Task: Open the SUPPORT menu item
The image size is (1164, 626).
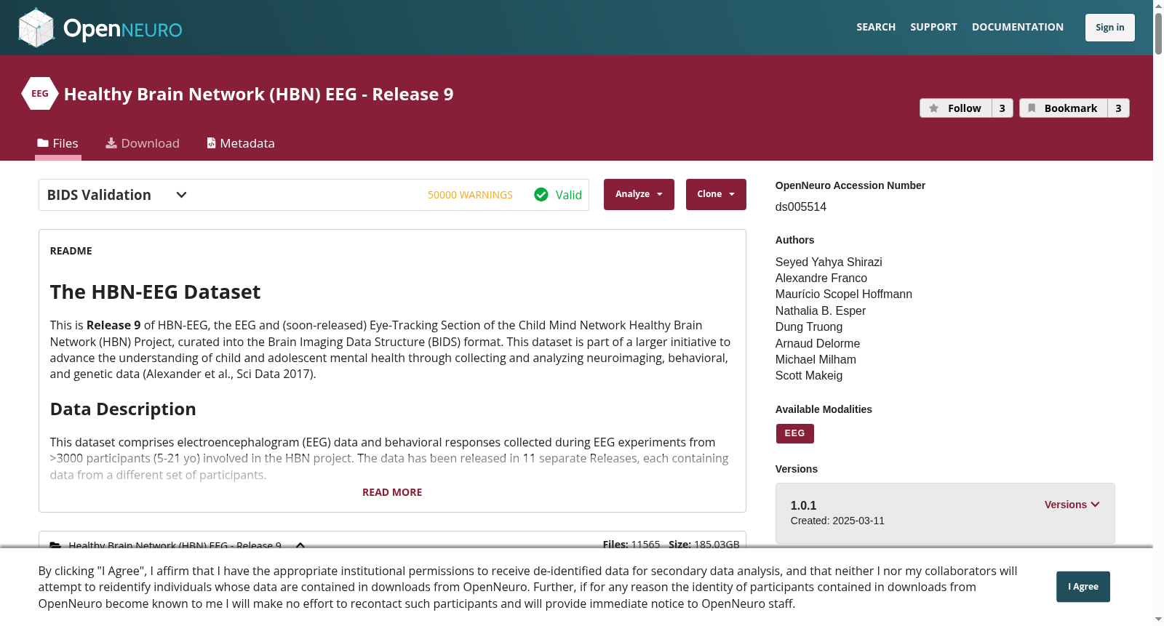Action: coord(933,27)
